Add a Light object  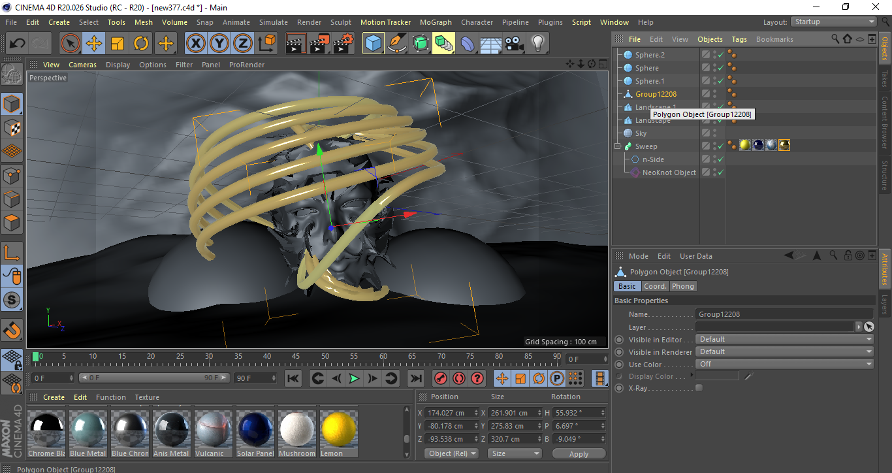tap(538, 44)
